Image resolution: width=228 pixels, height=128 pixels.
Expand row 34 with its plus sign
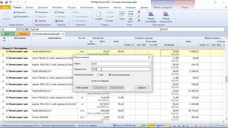click(x=3, y=68)
